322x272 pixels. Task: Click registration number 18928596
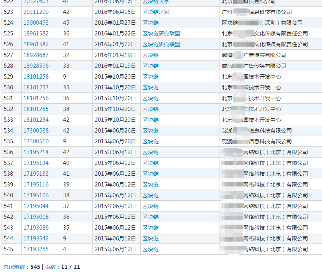pos(33,65)
